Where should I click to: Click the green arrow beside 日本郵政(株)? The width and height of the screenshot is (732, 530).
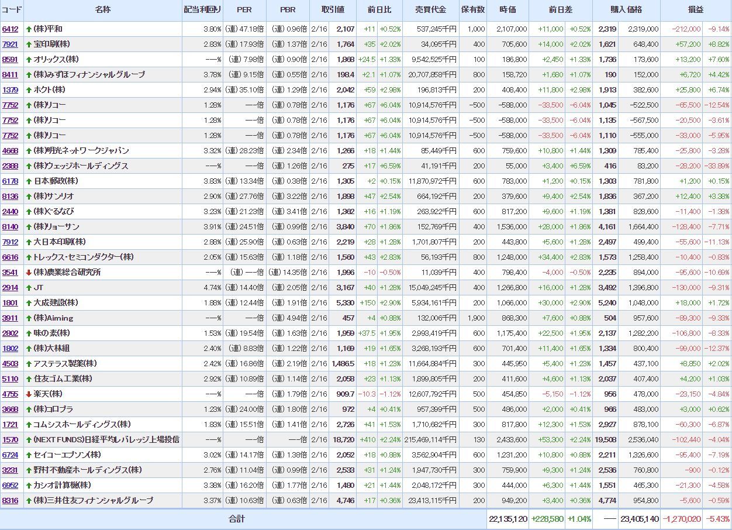tap(29, 181)
